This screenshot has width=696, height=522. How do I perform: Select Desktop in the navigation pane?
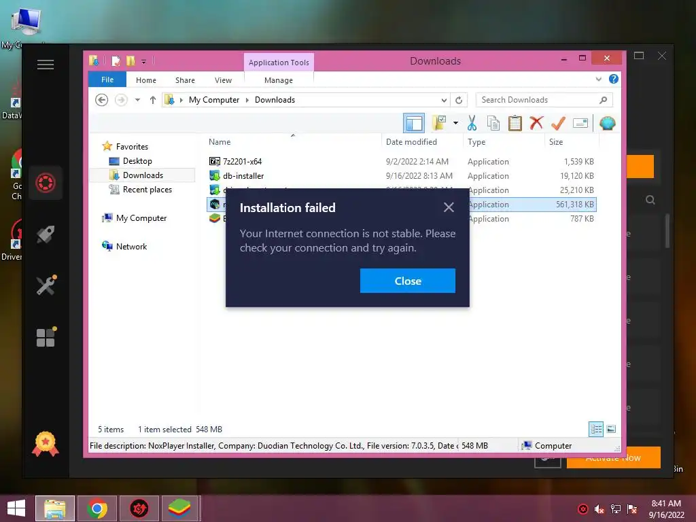(x=137, y=161)
